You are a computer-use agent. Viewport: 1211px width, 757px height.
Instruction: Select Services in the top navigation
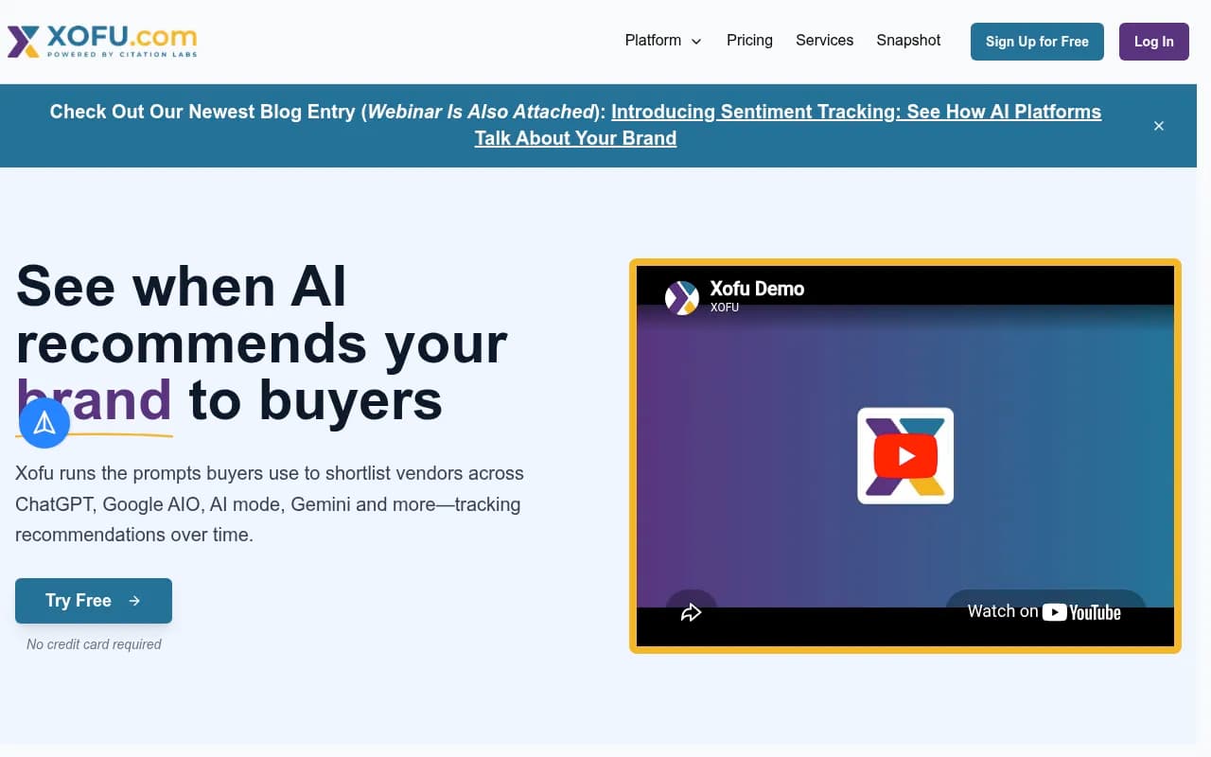point(824,41)
